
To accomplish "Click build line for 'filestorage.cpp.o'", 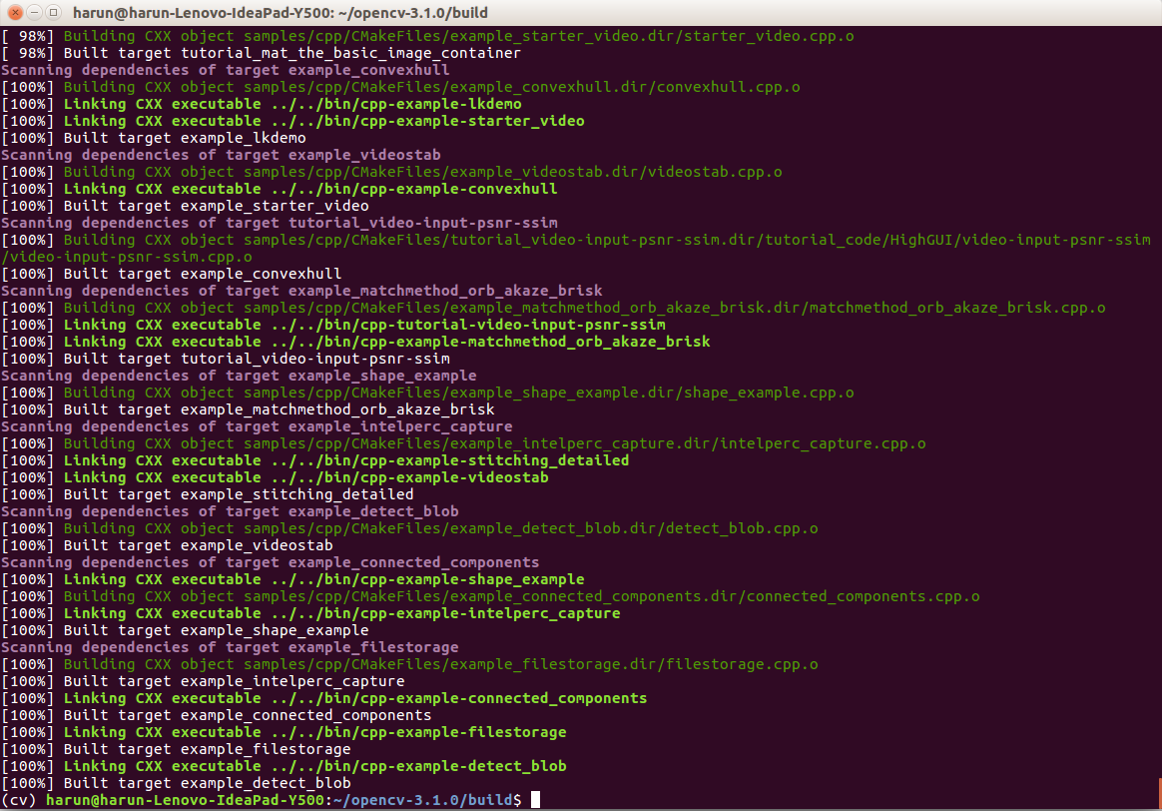I will pyautogui.click(x=410, y=665).
